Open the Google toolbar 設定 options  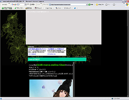(32, 4)
